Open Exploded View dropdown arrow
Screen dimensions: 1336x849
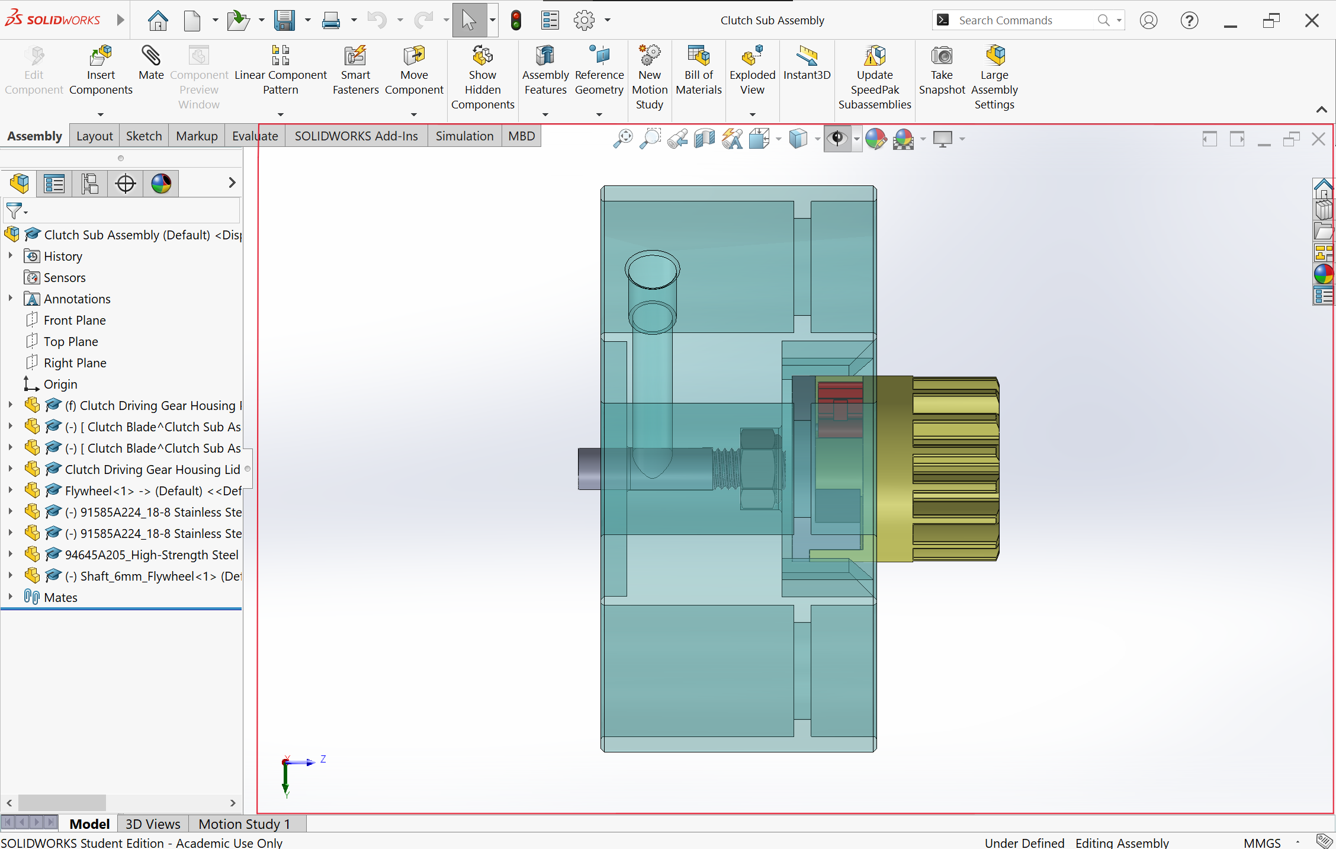[x=752, y=114]
